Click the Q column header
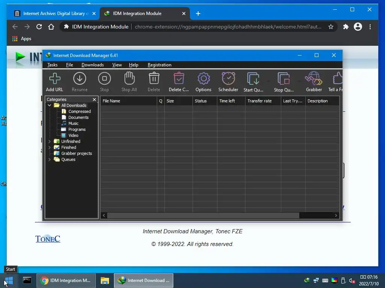Image resolution: width=385 pixels, height=288 pixels. coord(161,101)
